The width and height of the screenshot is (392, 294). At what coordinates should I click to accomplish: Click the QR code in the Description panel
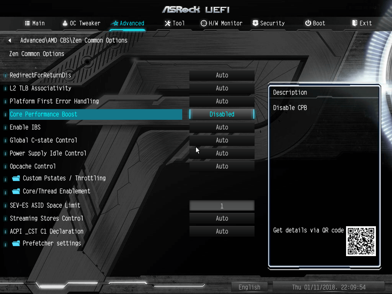tap(361, 241)
